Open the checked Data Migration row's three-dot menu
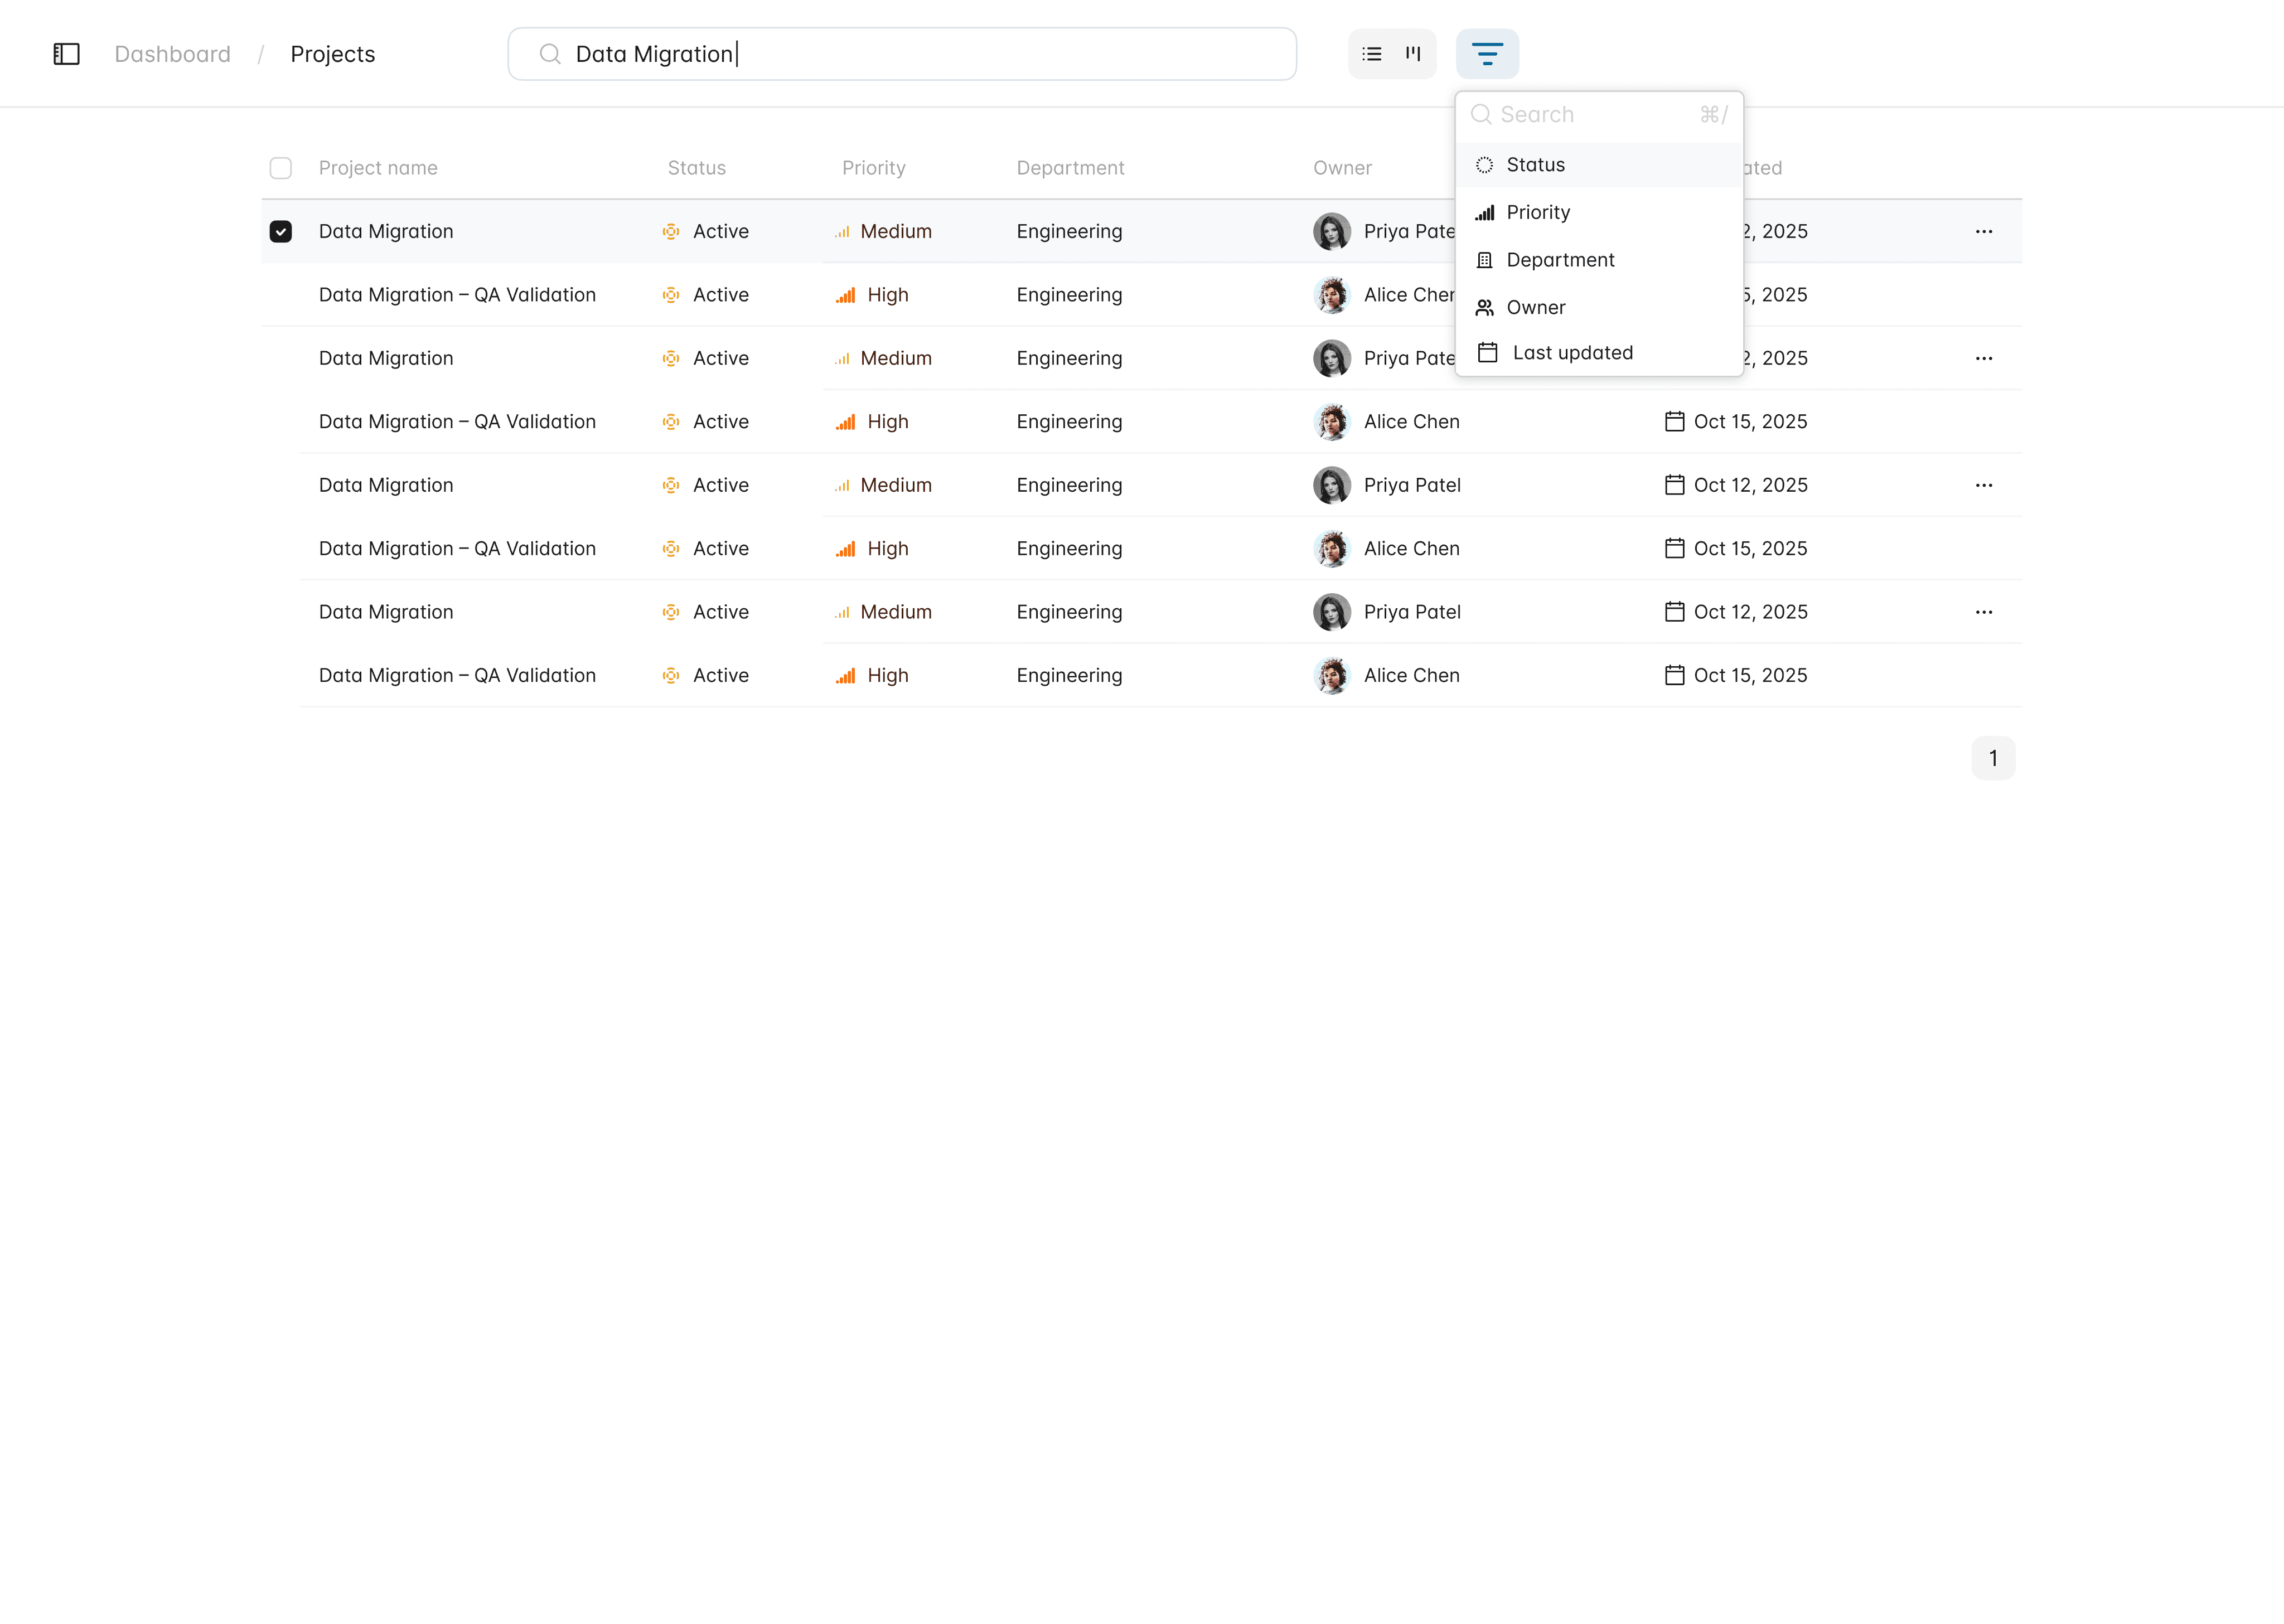 (x=1984, y=231)
